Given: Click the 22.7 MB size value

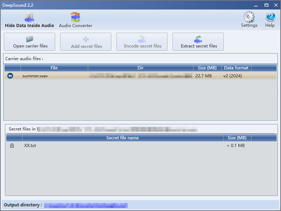Looking at the screenshot, I should (203, 76).
